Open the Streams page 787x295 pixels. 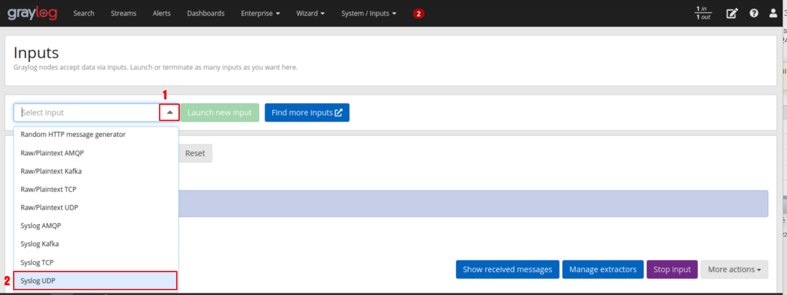123,13
